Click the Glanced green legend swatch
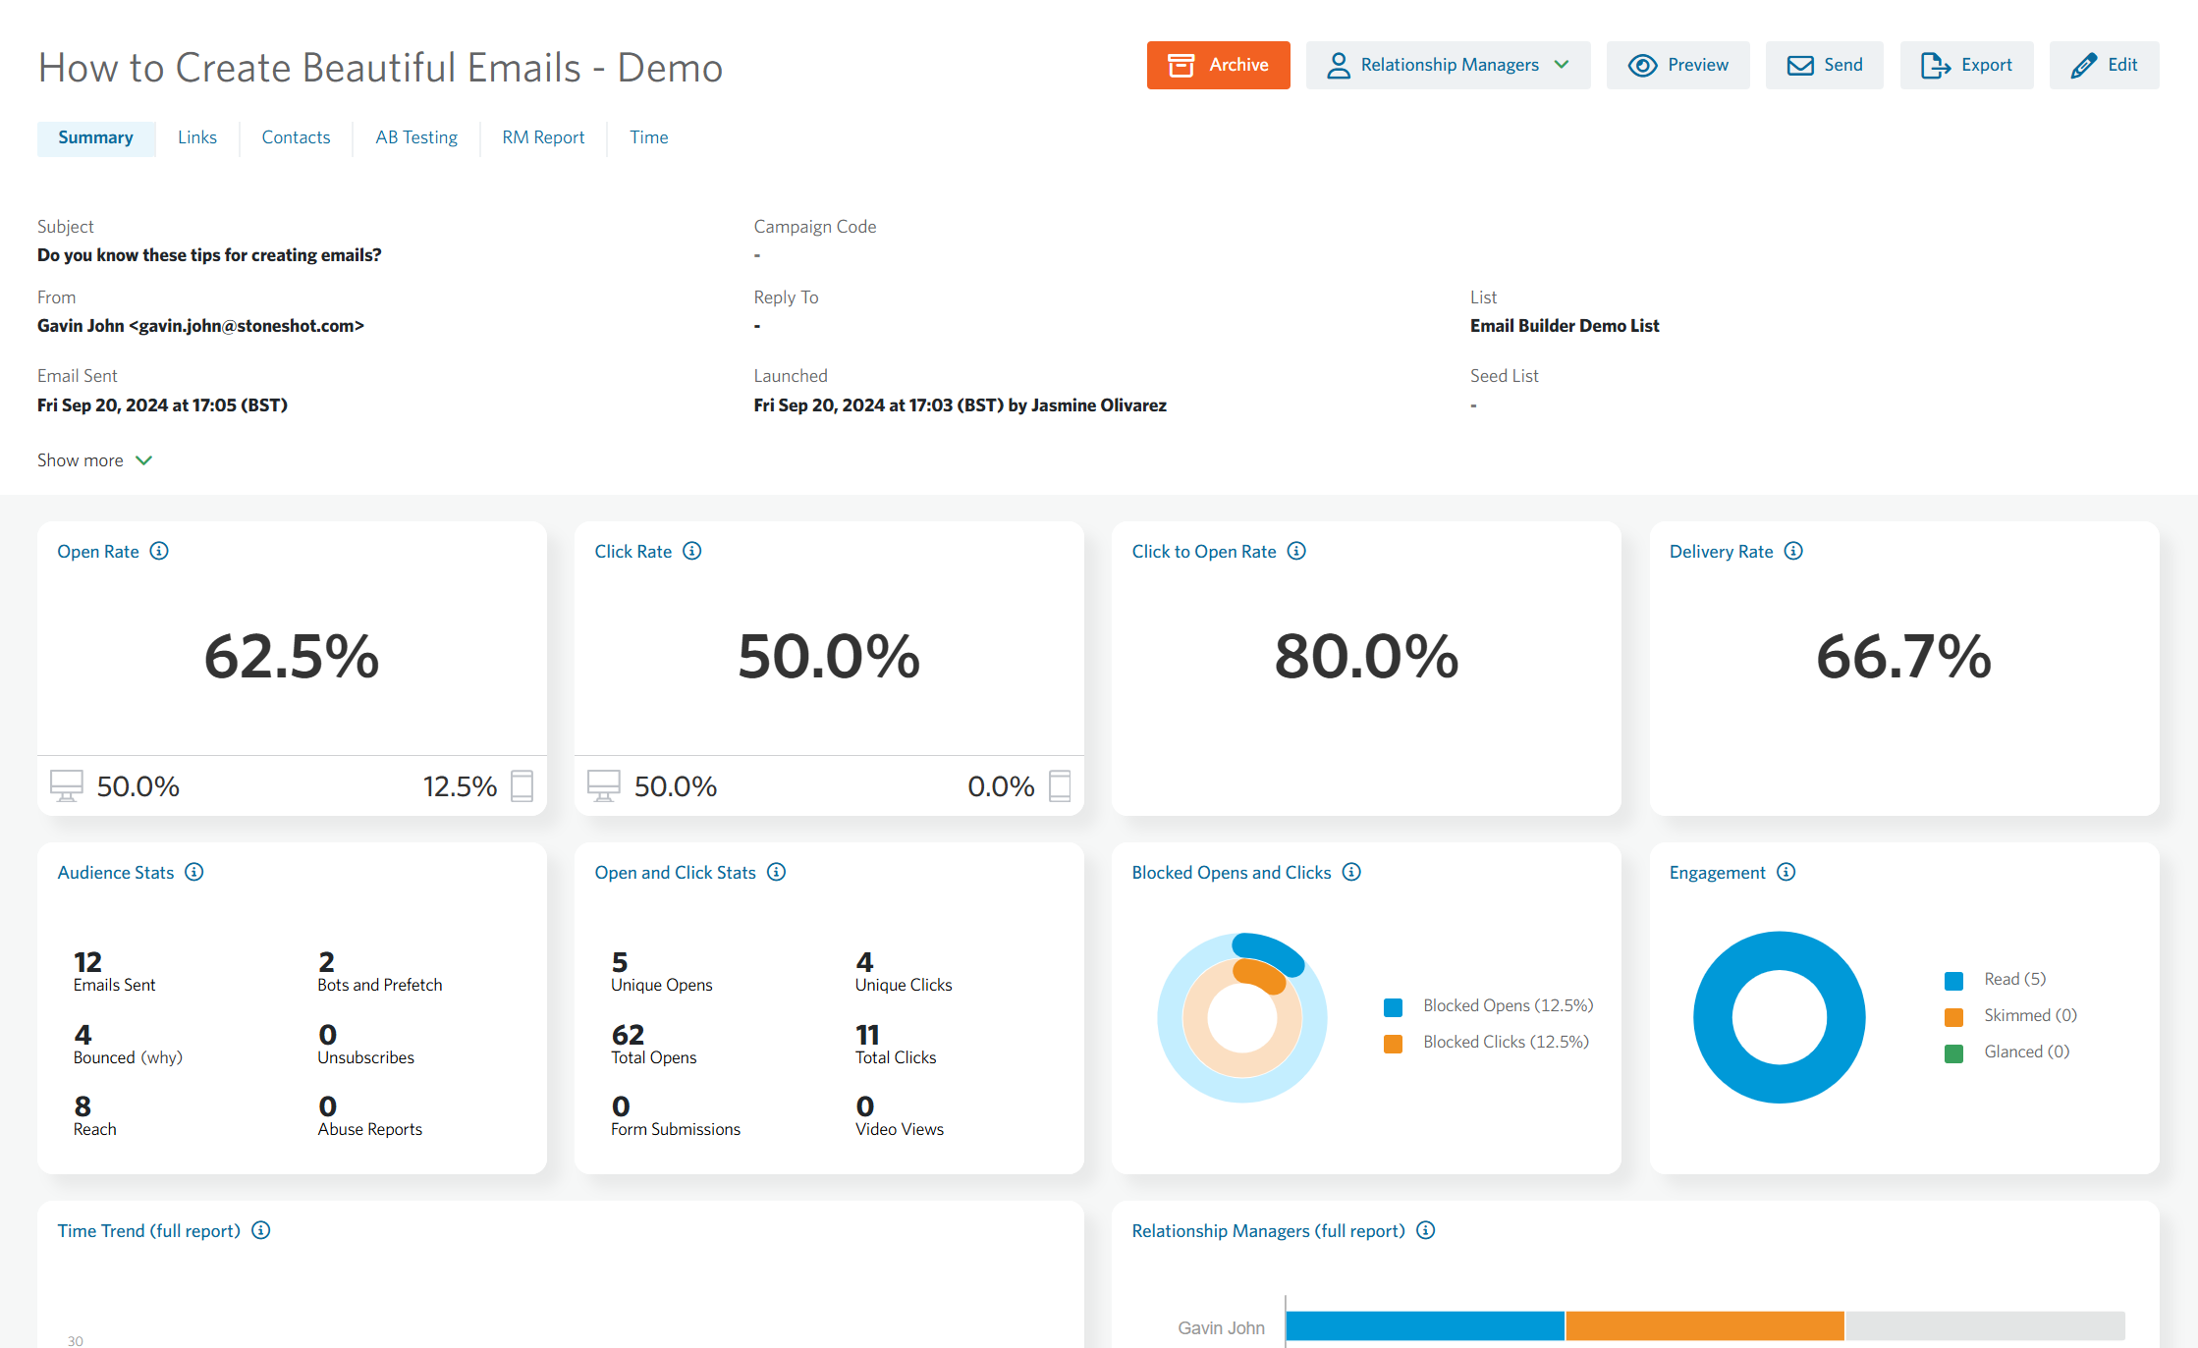Viewport: 2198px width, 1348px height. [1953, 1052]
